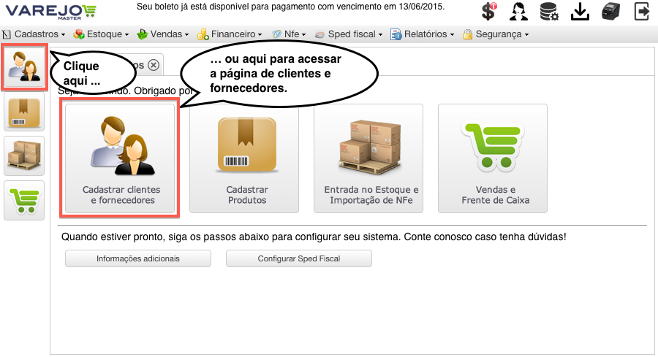Click the download arrow icon

[x=580, y=11]
